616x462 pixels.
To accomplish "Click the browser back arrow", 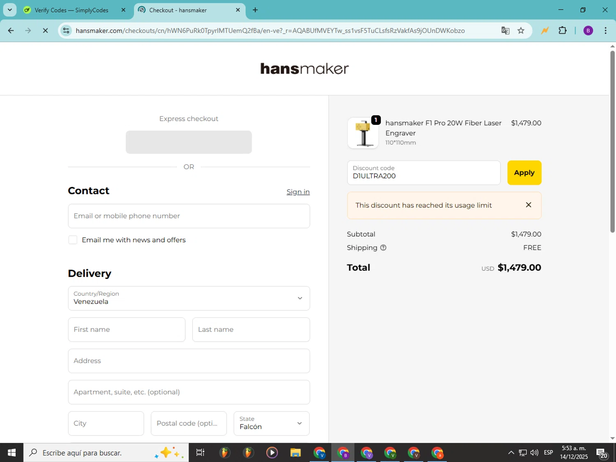I will 11,30.
